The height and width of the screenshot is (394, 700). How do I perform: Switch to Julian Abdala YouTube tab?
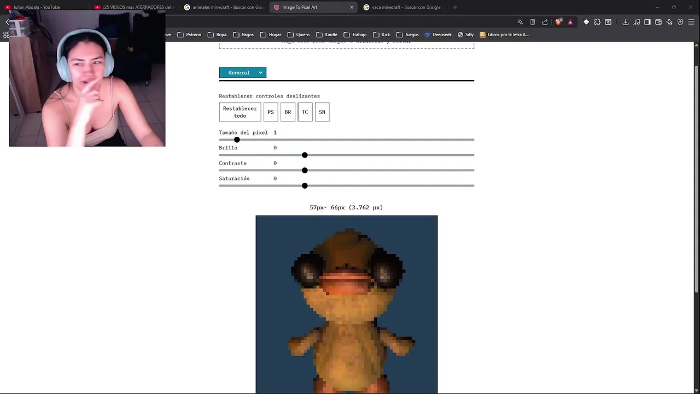[x=45, y=7]
